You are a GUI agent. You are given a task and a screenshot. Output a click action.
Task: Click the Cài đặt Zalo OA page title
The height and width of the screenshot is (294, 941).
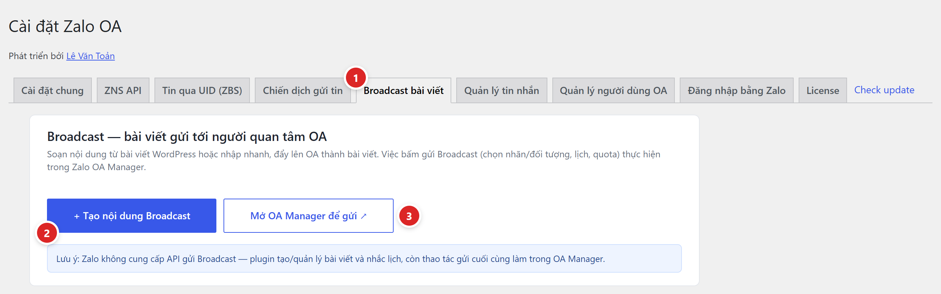click(65, 27)
